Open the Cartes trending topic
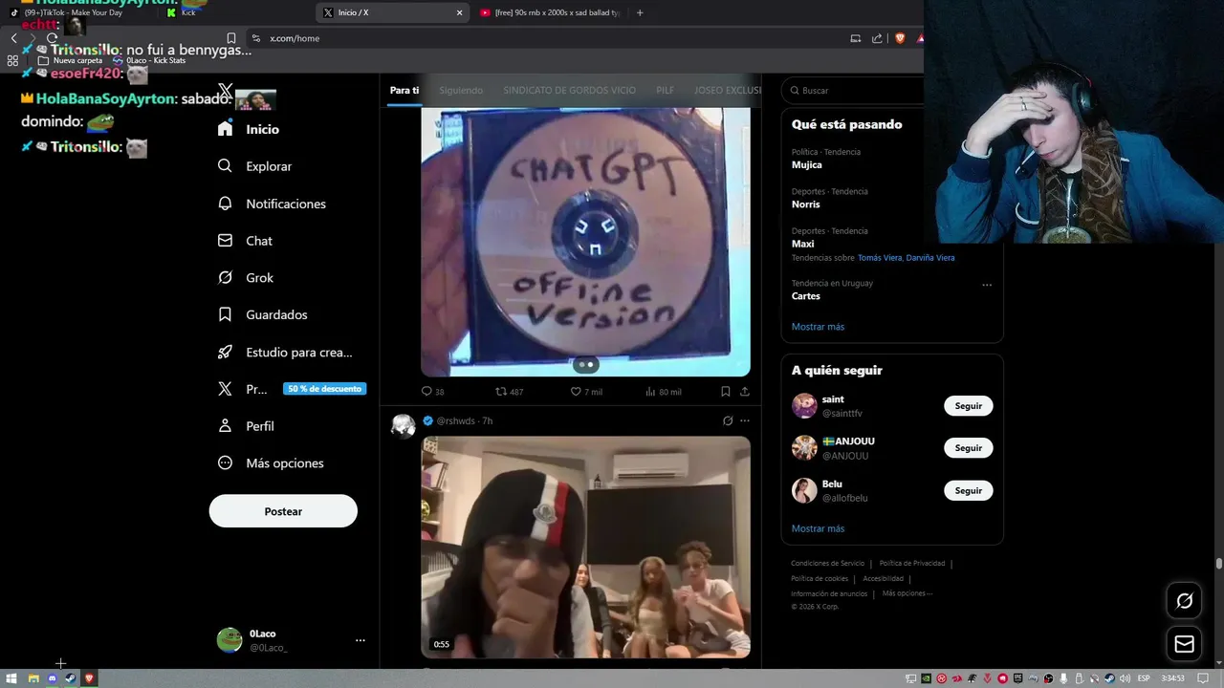The image size is (1224, 688). (x=805, y=296)
